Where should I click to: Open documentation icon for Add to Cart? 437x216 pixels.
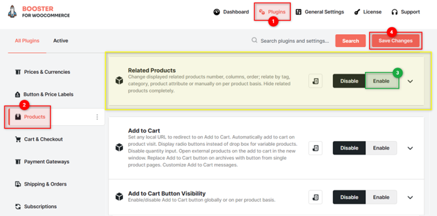coord(315,148)
